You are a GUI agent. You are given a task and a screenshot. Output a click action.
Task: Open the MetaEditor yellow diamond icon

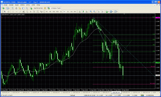[45, 8]
